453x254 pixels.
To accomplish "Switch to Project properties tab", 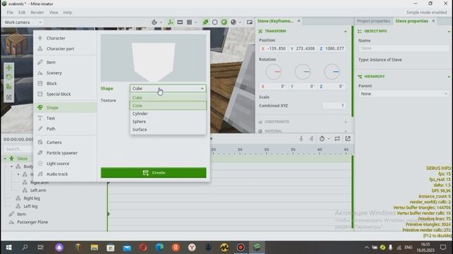I will [374, 21].
